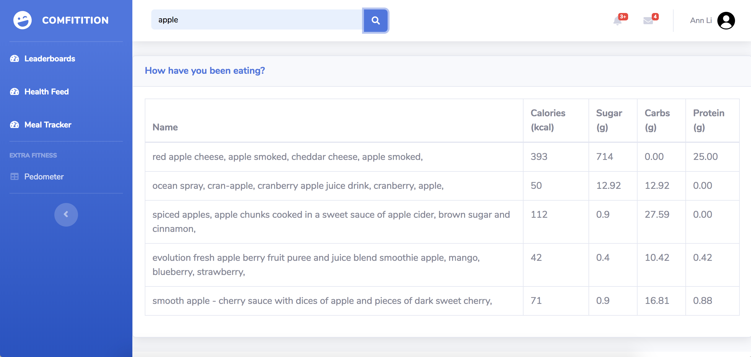Viewport: 751px width, 357px height.
Task: Click the ocean spray cran-apple row
Action: [298, 186]
